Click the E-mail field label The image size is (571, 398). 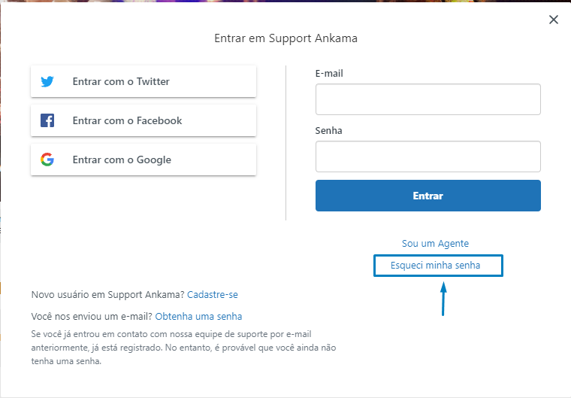pos(329,73)
